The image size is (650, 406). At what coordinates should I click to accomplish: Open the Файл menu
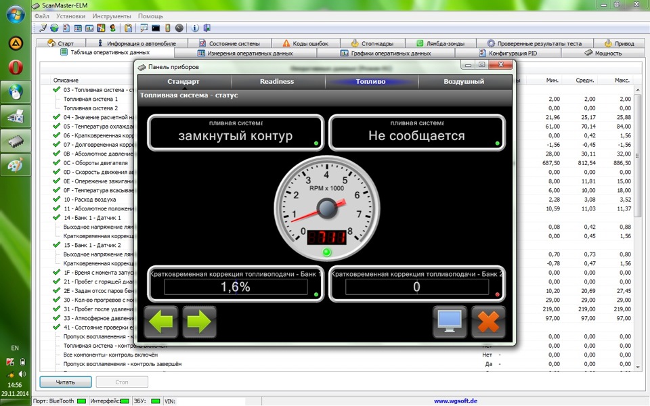click(x=42, y=16)
